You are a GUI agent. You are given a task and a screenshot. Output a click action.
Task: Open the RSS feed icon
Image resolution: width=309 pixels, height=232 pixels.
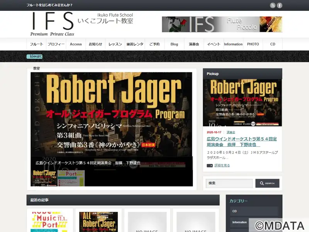(x=273, y=5)
